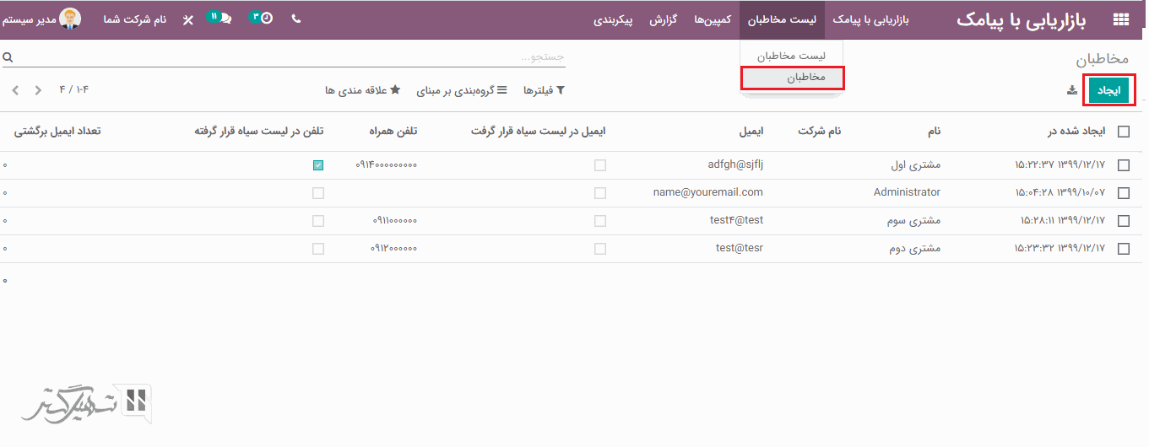Click the search magnifier icon

[x=8, y=58]
